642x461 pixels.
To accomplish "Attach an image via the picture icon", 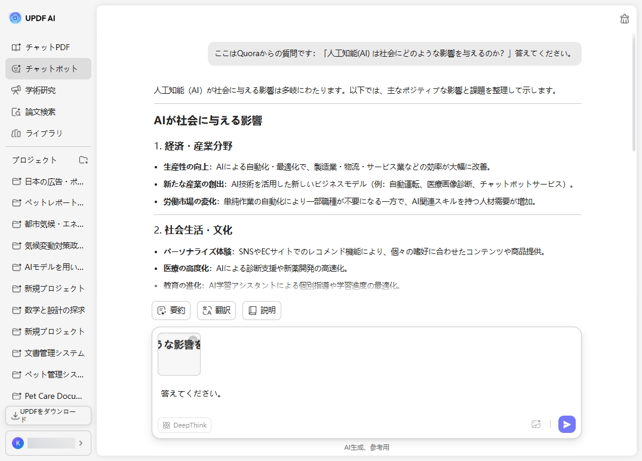I will [x=536, y=424].
